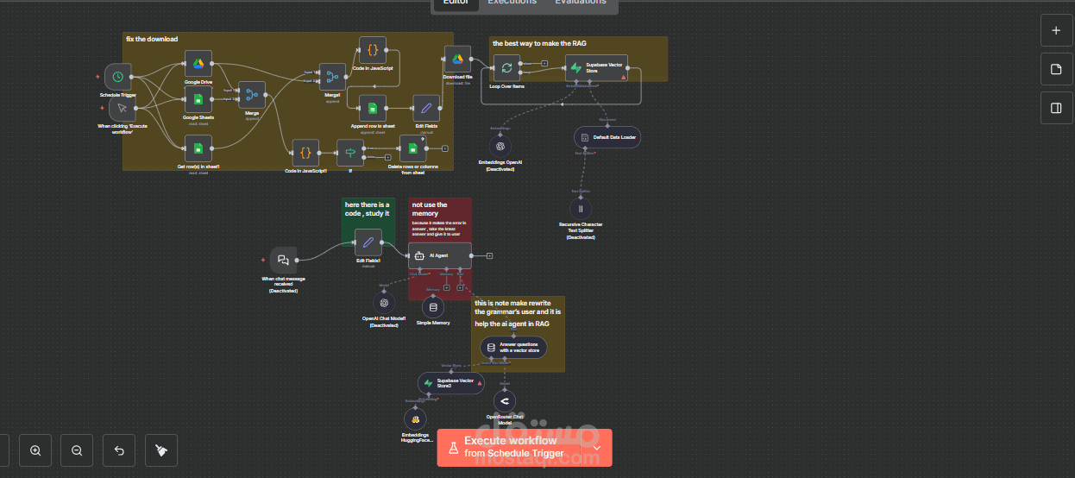Select the Embeddings OpenAI node
This screenshot has height=478, width=1075.
click(x=500, y=145)
